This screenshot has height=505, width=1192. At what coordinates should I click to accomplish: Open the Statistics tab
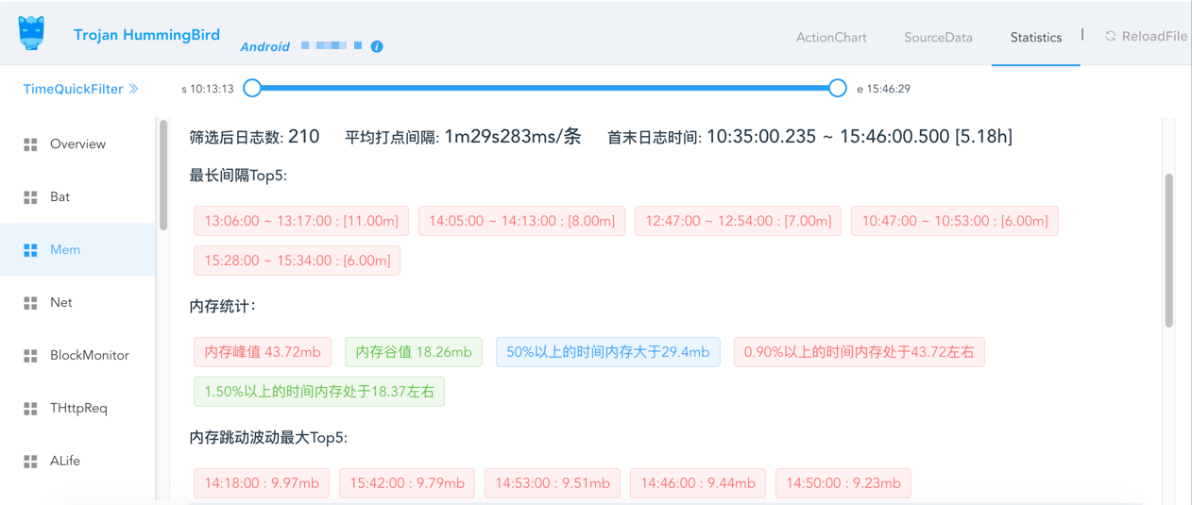click(x=1036, y=37)
